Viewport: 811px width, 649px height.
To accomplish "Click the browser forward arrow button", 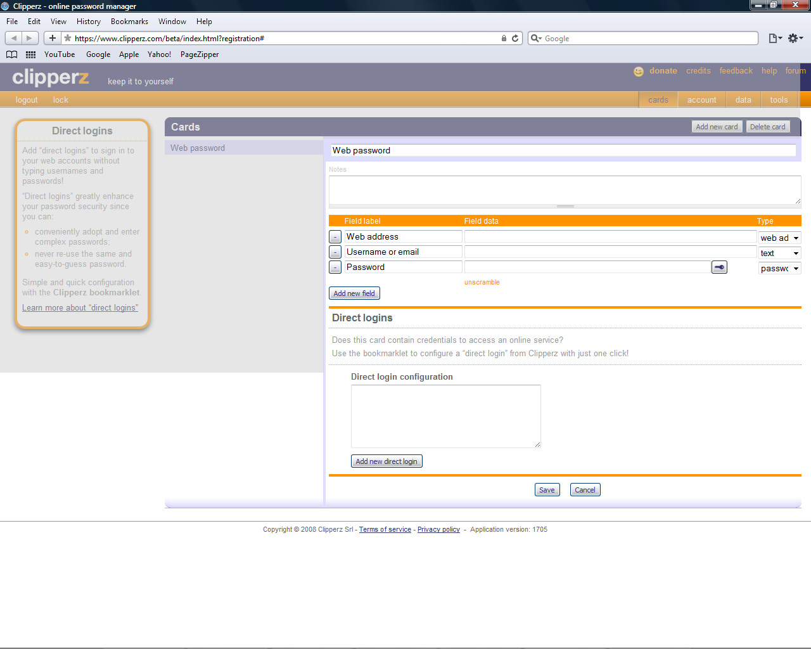I will tap(29, 38).
